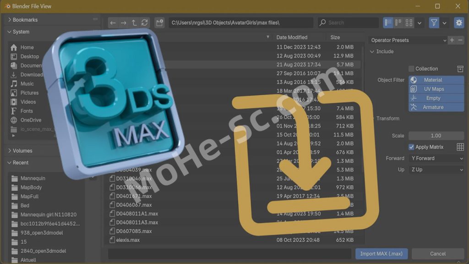Select the elexis.max file

(128, 240)
